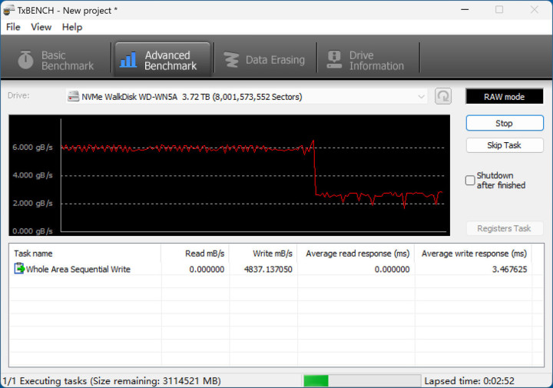Click the Whole Area Sequential Write task icon
Image resolution: width=553 pixels, height=388 pixels.
pos(19,269)
